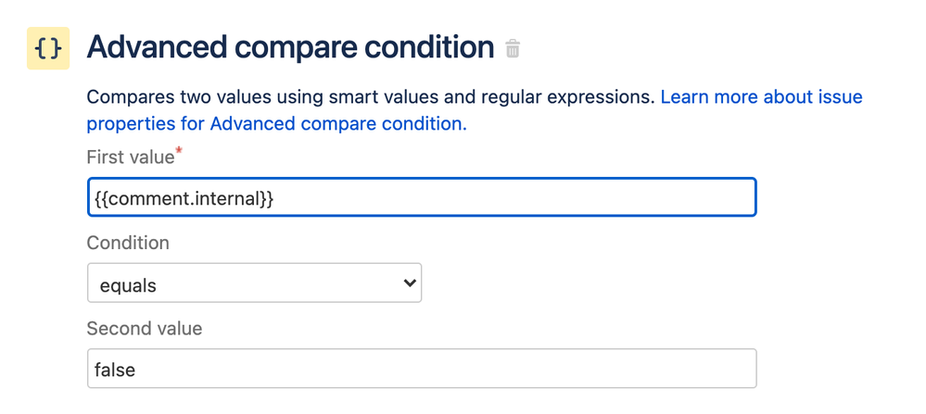Click the Second value label
Viewport: 926px width, 414px height.
coord(144,328)
